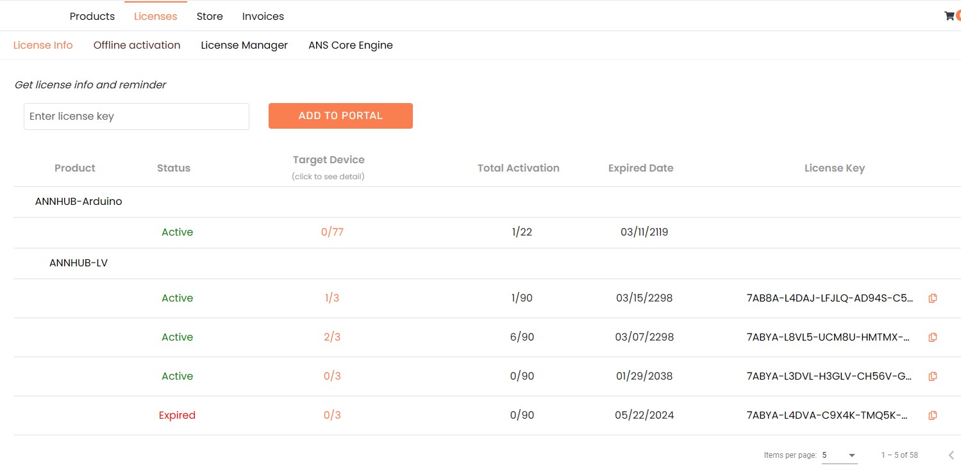Image resolution: width=961 pixels, height=468 pixels.
Task: Select the Licenses menu
Action: pos(156,16)
